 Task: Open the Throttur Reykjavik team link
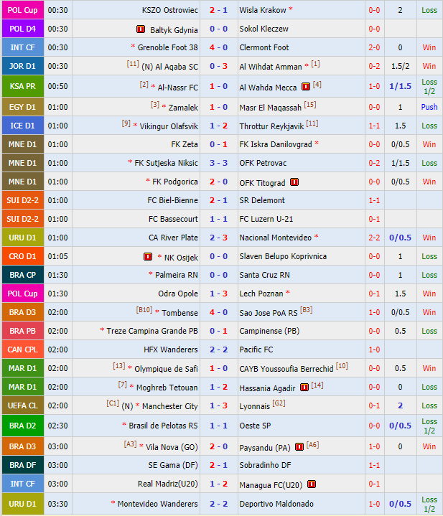tap(271, 126)
